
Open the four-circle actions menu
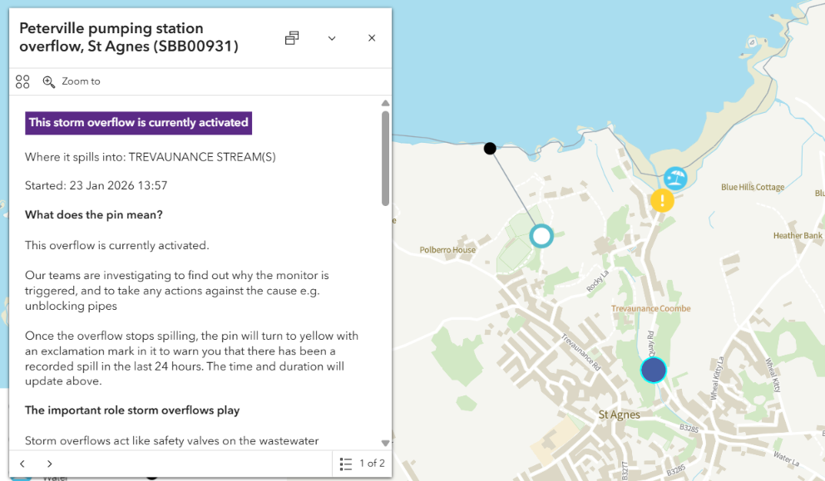pyautogui.click(x=22, y=81)
